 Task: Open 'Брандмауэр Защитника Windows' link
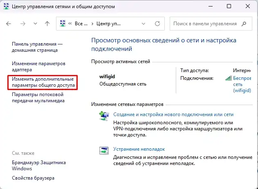tap(39, 165)
